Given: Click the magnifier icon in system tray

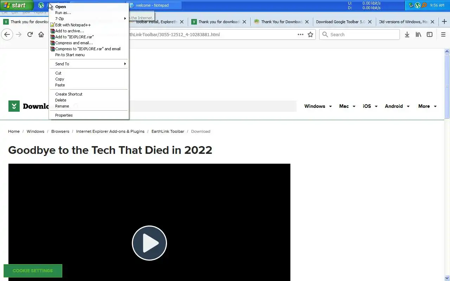Looking at the screenshot, I should pyautogui.click(x=424, y=5).
